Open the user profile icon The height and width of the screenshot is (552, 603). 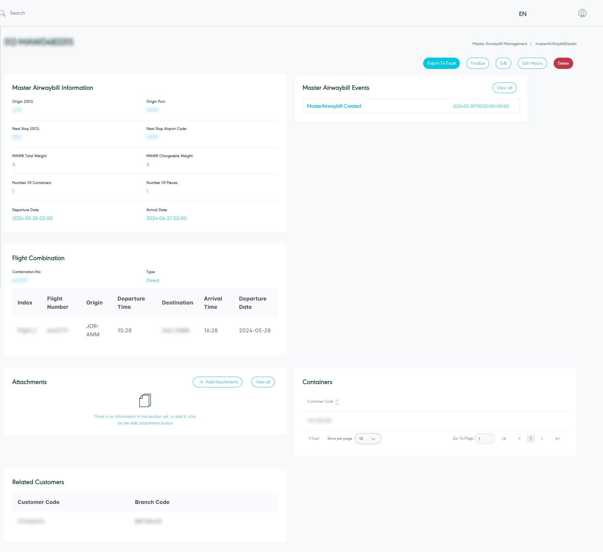[582, 13]
